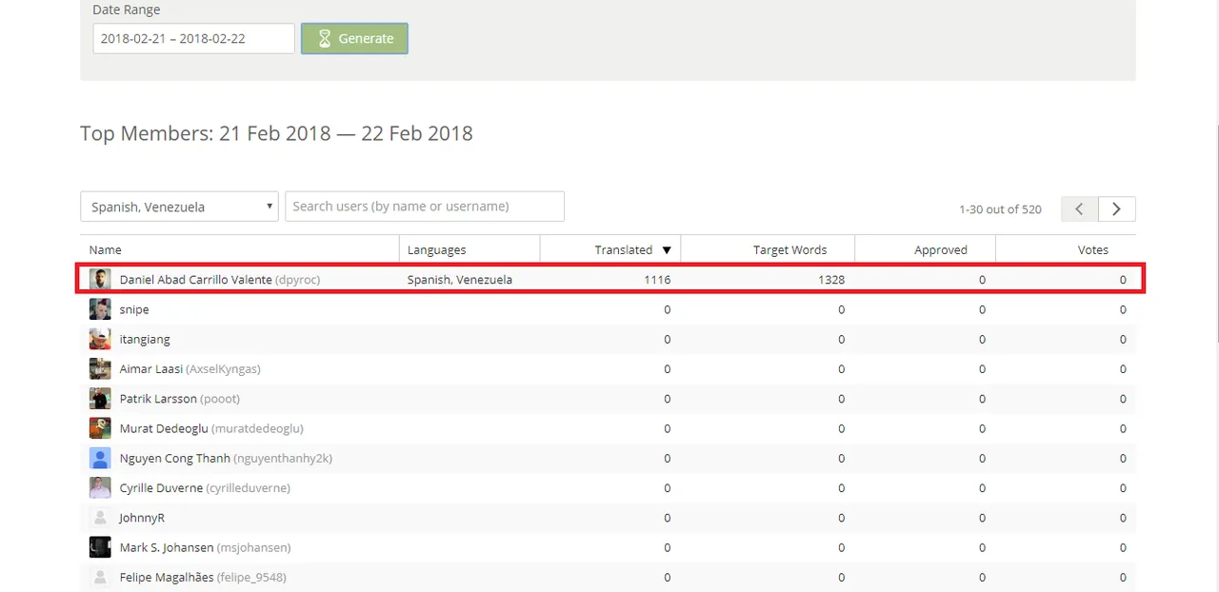1219x592 pixels.
Task: Open JohnnyR's profile link
Action: [x=142, y=518]
